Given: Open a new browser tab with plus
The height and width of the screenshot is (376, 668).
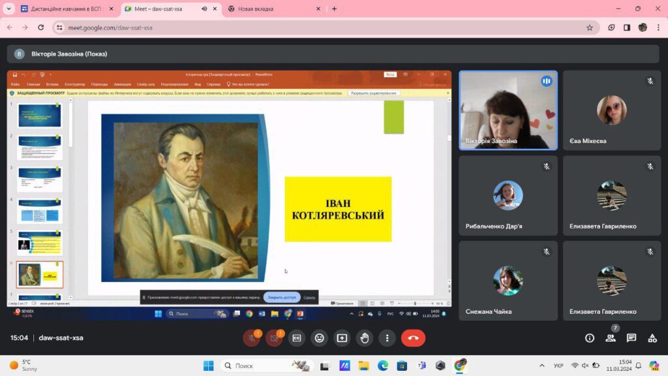Looking at the screenshot, I should tap(334, 8).
